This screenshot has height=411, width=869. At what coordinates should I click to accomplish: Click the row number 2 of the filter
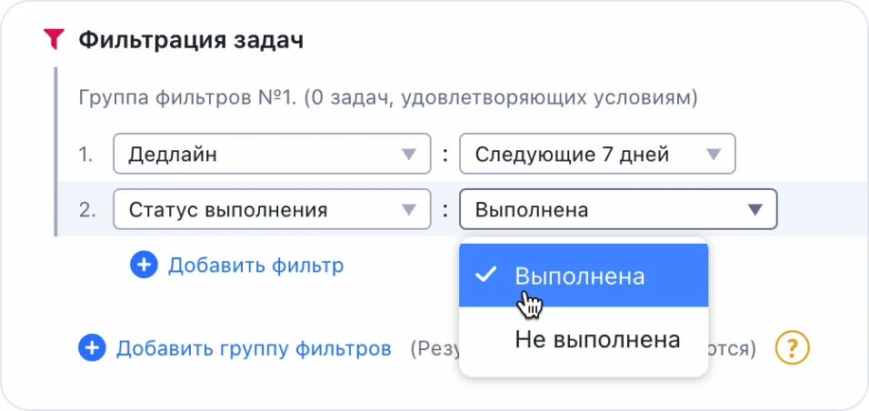87,210
